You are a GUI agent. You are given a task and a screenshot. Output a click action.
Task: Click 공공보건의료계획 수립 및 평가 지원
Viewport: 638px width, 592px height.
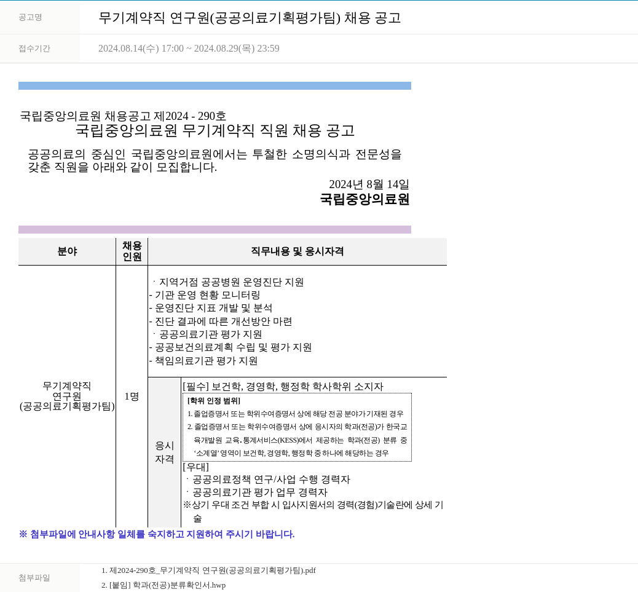tap(230, 347)
